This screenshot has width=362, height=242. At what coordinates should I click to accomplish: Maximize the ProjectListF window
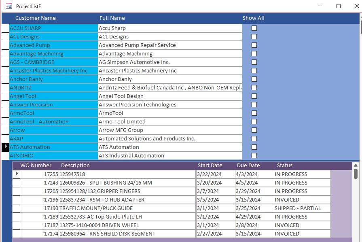tap(338, 6)
